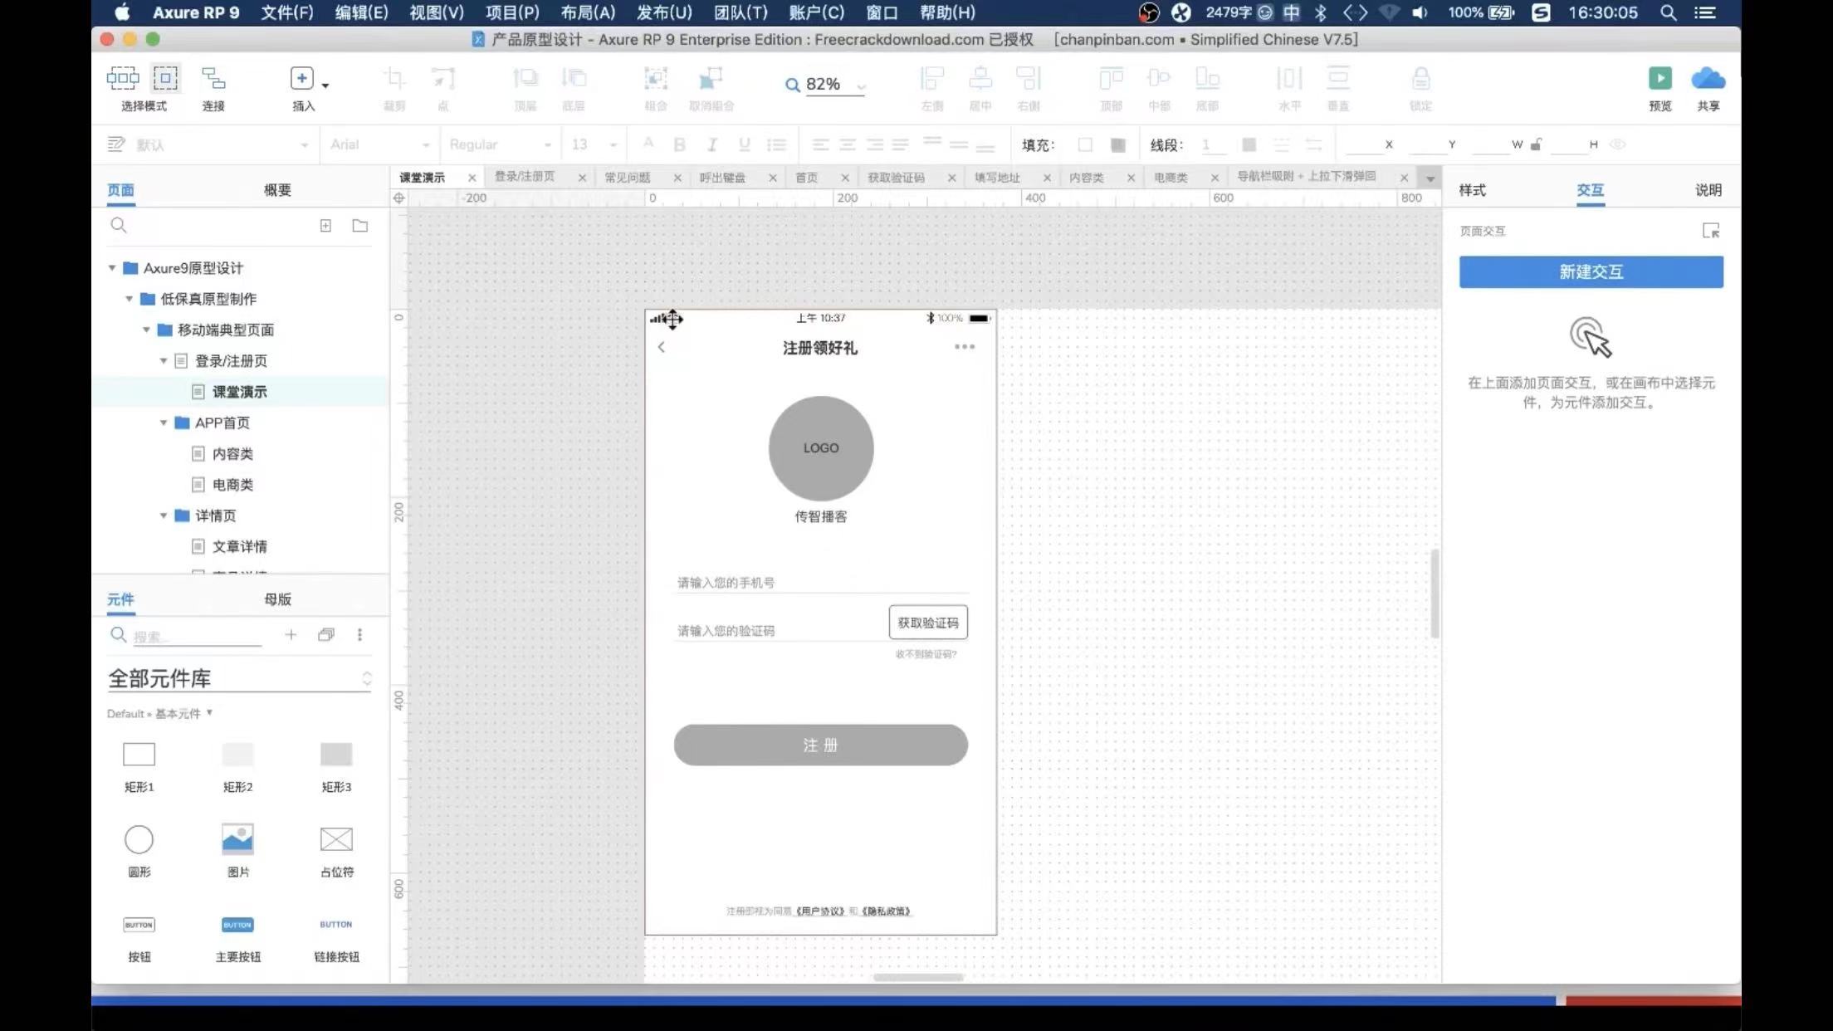Toggle the lock aspect ratio icon
1833x1031 pixels.
coord(1536,144)
